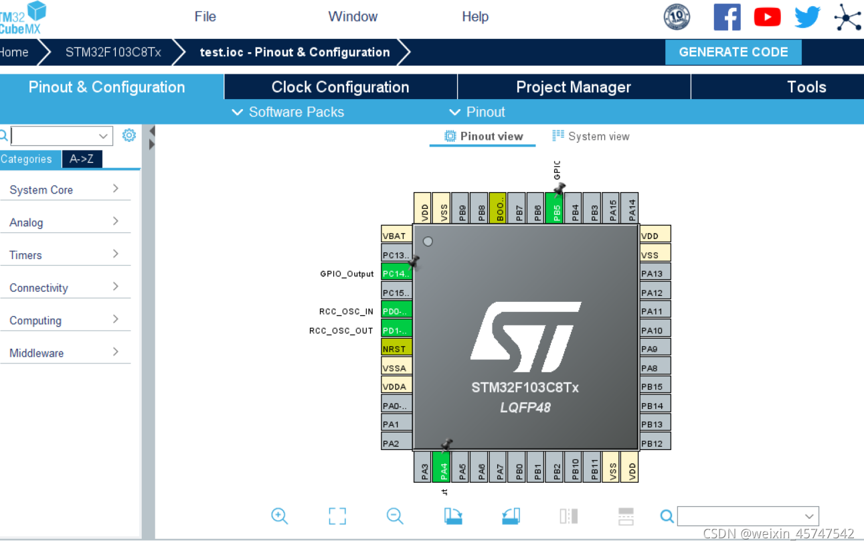Select pin PB11 on the chip
Viewport: 864px width, 547px height.
592,466
